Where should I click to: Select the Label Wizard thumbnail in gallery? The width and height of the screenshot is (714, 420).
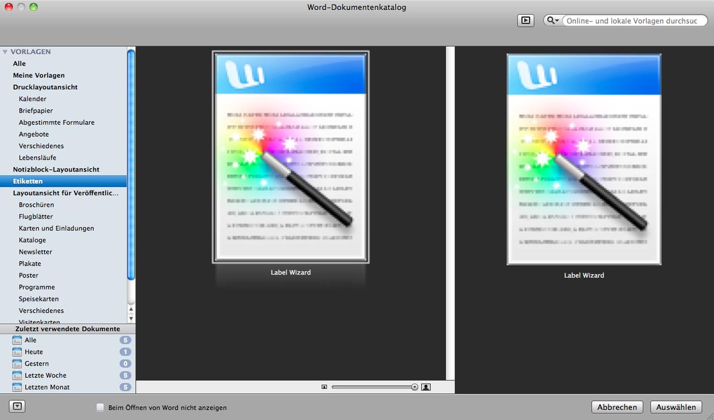(290, 157)
